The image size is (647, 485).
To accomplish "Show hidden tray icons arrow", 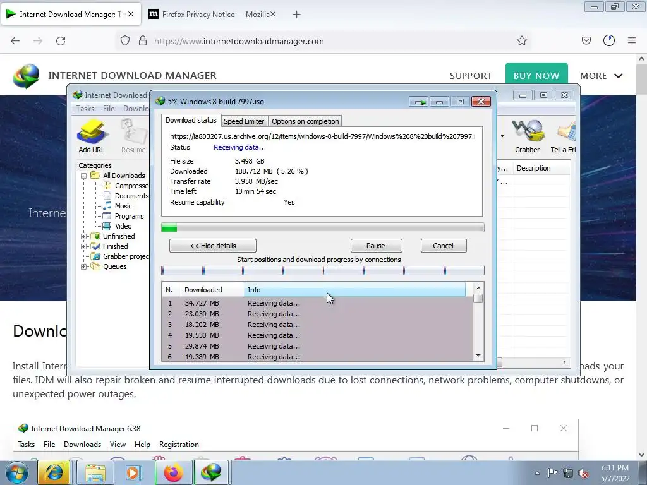I will pos(537,474).
